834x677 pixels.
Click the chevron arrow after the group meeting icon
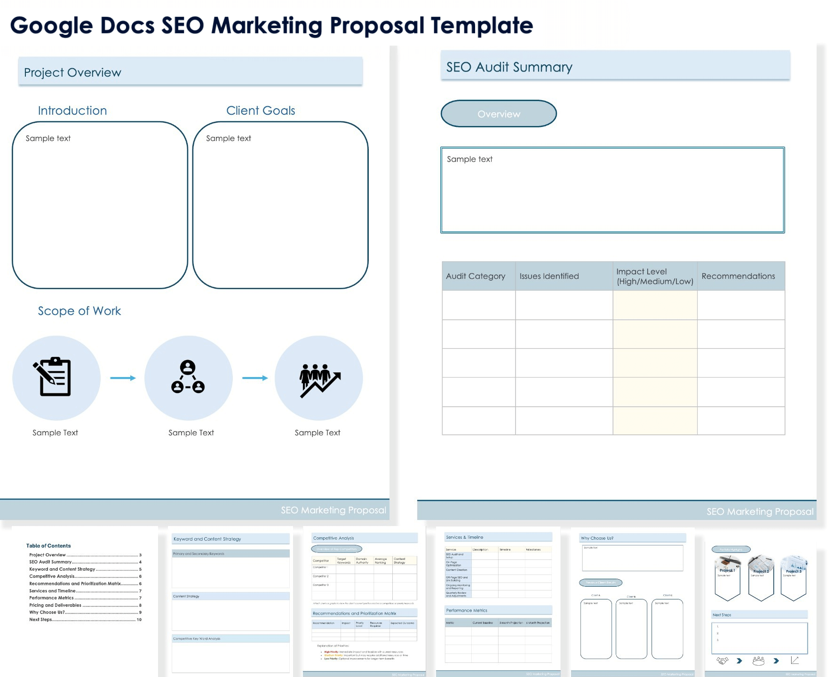pos(776,661)
